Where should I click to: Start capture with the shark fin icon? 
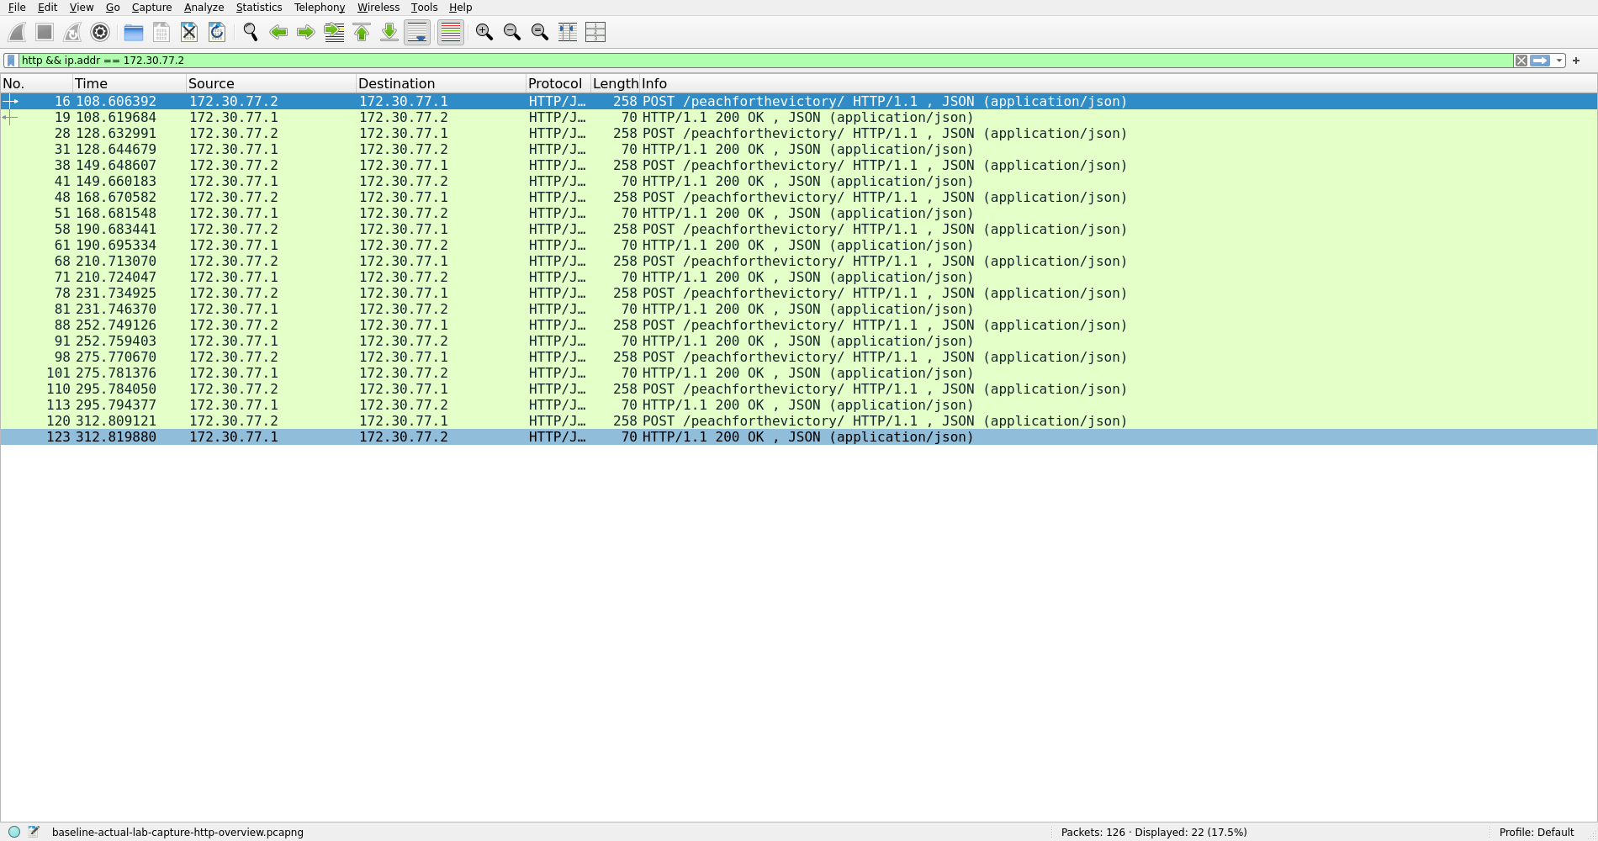pos(17,32)
